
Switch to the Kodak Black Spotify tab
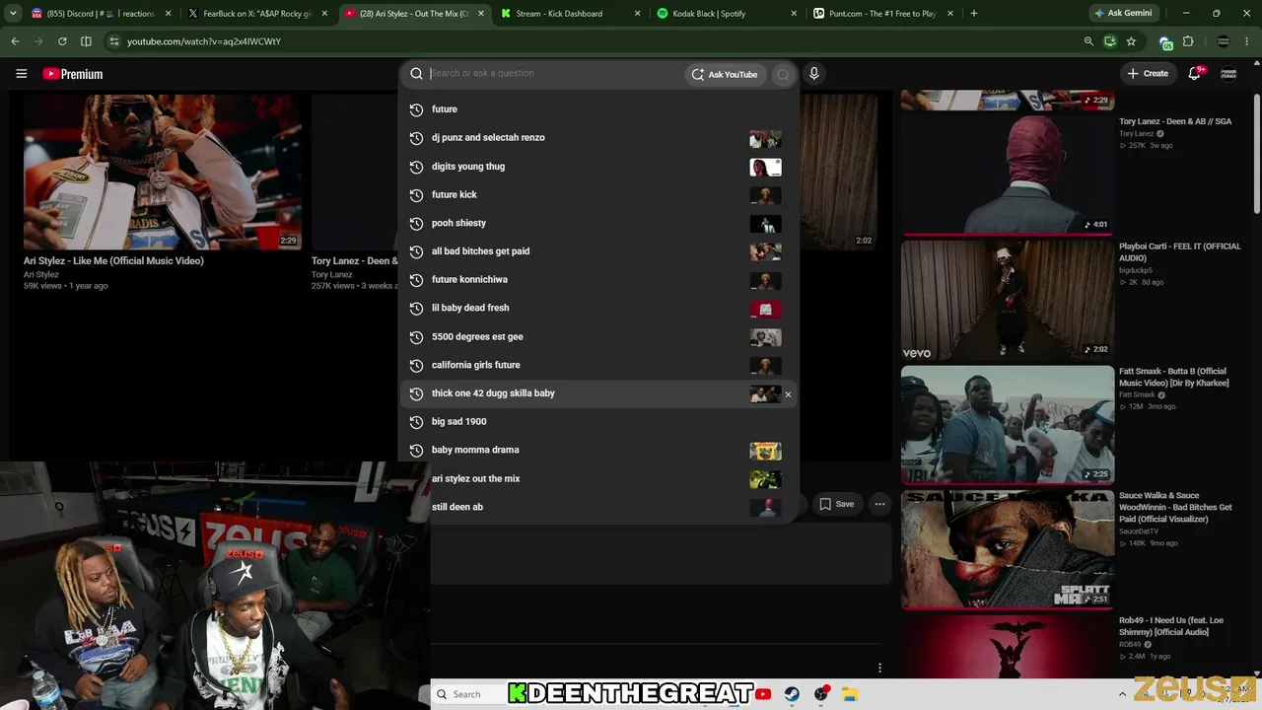click(725, 14)
